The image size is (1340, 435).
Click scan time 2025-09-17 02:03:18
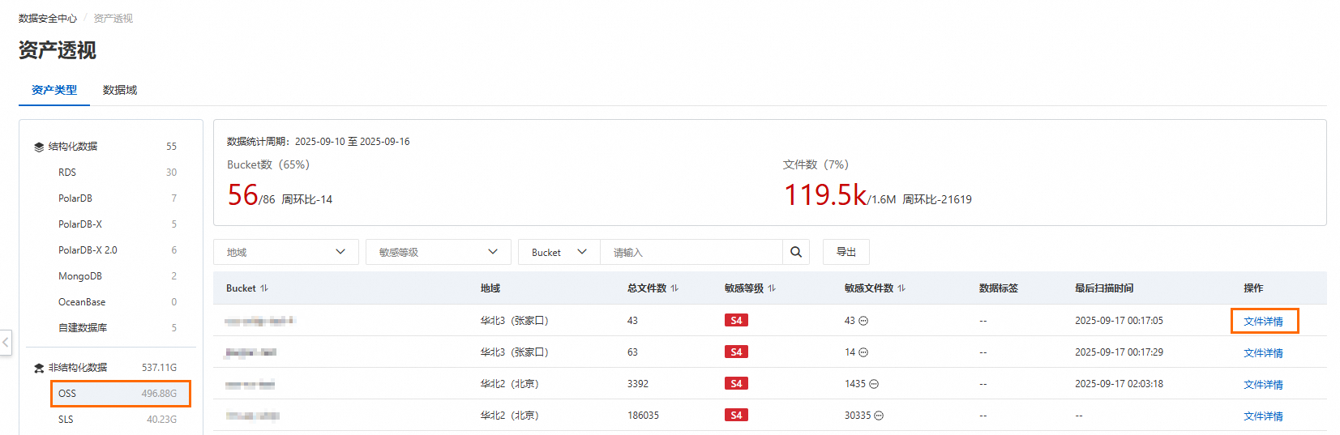click(1119, 384)
